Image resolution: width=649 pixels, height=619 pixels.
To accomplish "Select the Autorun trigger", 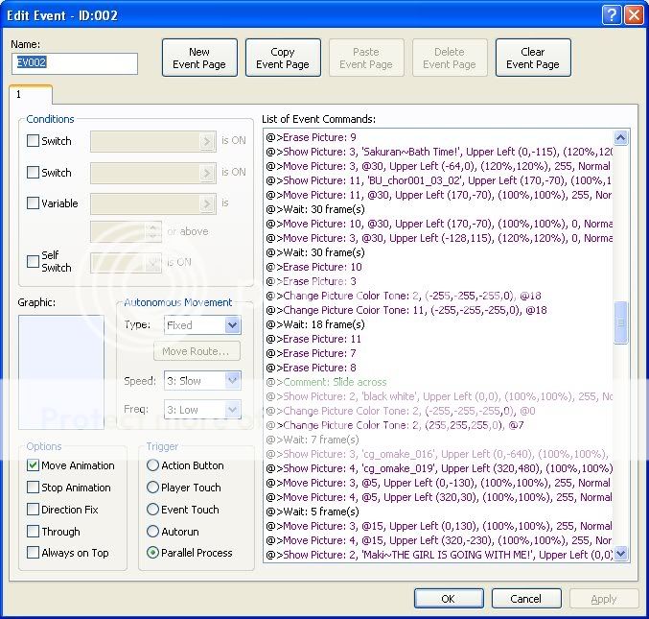I will click(152, 532).
